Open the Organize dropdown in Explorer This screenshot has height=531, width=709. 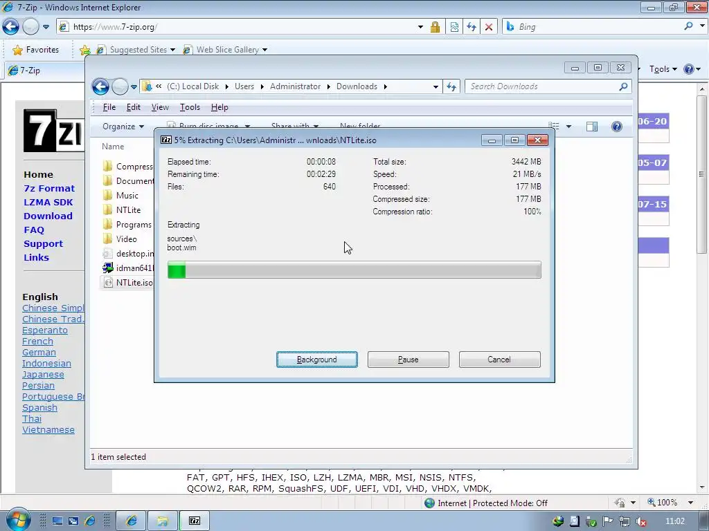point(123,127)
